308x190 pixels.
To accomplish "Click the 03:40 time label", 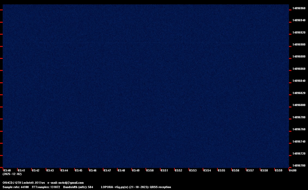I will 7,170.
